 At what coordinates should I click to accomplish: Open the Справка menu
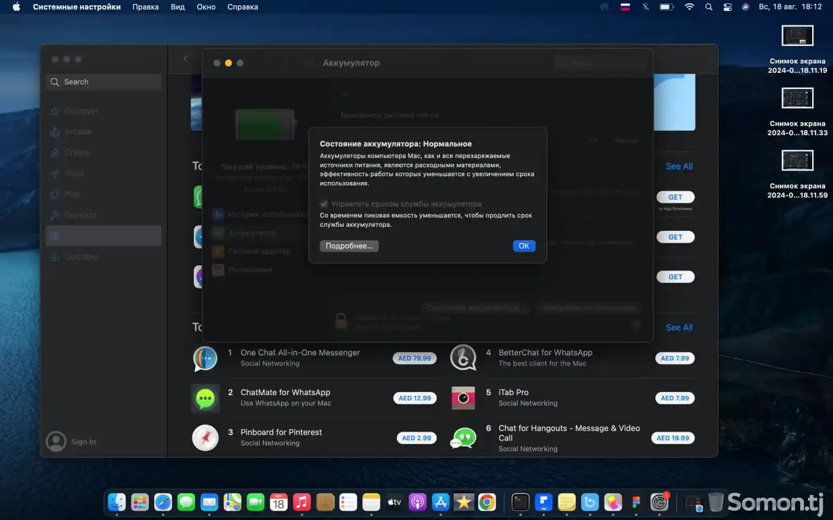pyautogui.click(x=243, y=7)
